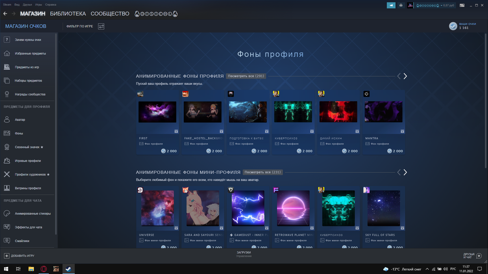The height and width of the screenshot is (274, 488).
Task: Click the game filter icon button
Action: 101,26
